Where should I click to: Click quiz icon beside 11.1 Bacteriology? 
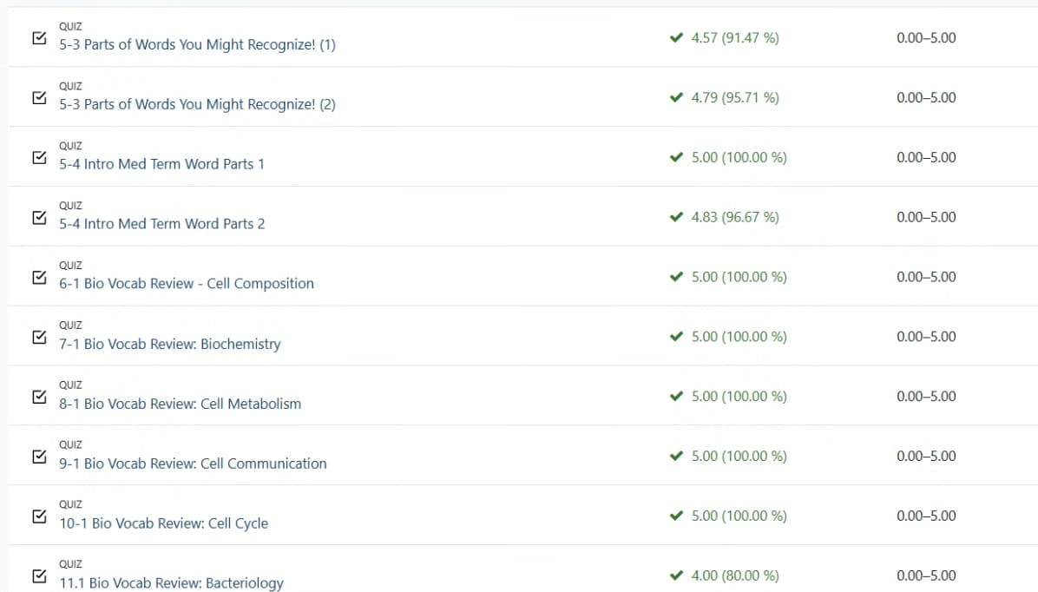(39, 576)
